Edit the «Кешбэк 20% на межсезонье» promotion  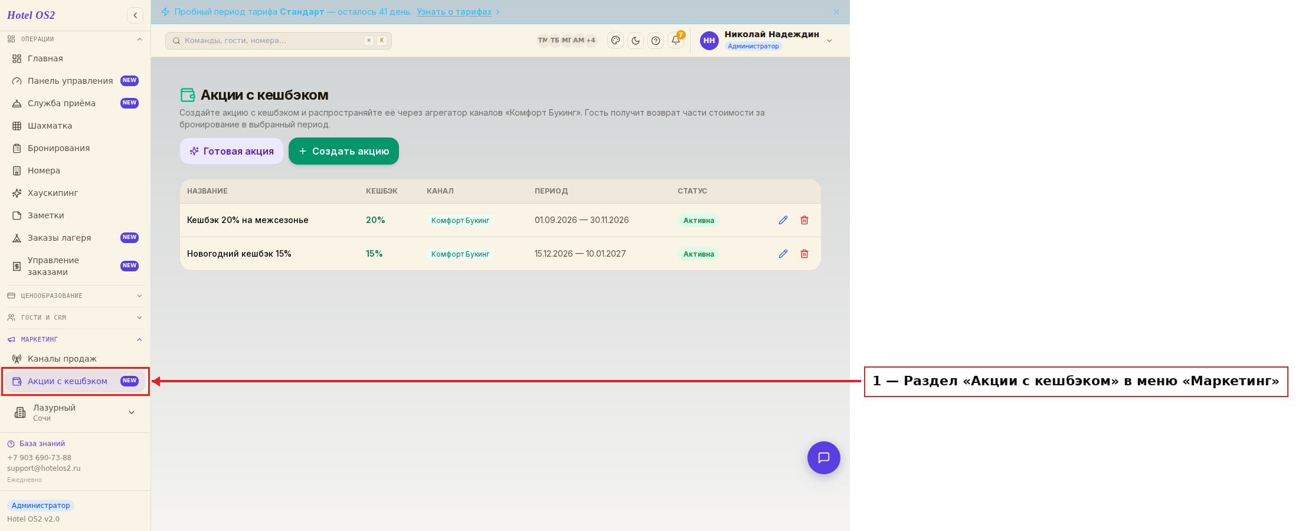tap(783, 220)
